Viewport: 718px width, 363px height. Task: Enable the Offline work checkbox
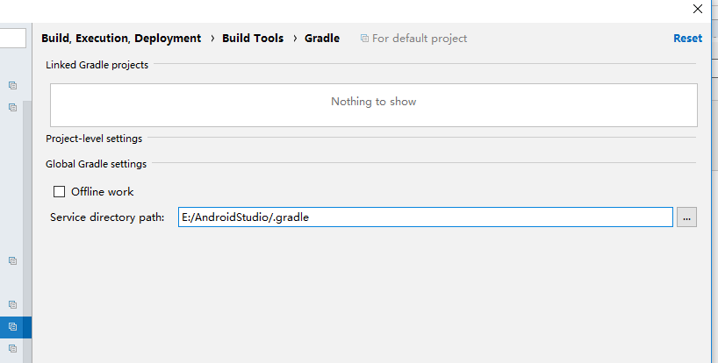click(59, 191)
